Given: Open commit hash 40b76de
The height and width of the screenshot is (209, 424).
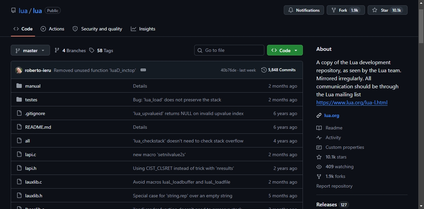Looking at the screenshot, I should point(229,70).
